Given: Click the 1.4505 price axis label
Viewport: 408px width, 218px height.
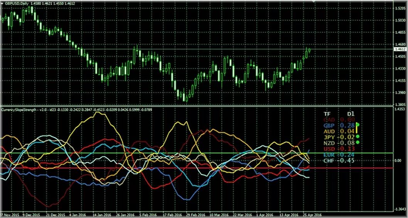Looking at the screenshot, I should [x=400, y=56].
